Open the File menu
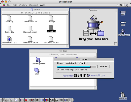The width and height of the screenshot is (131, 102). 9,5
